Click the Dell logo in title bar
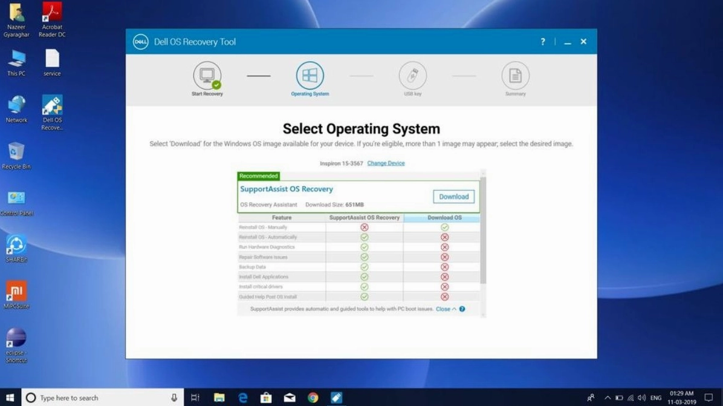 point(141,42)
